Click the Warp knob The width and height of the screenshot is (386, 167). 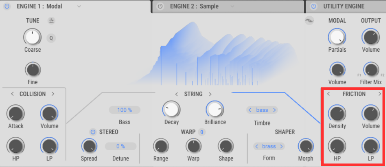pyautogui.click(x=193, y=146)
